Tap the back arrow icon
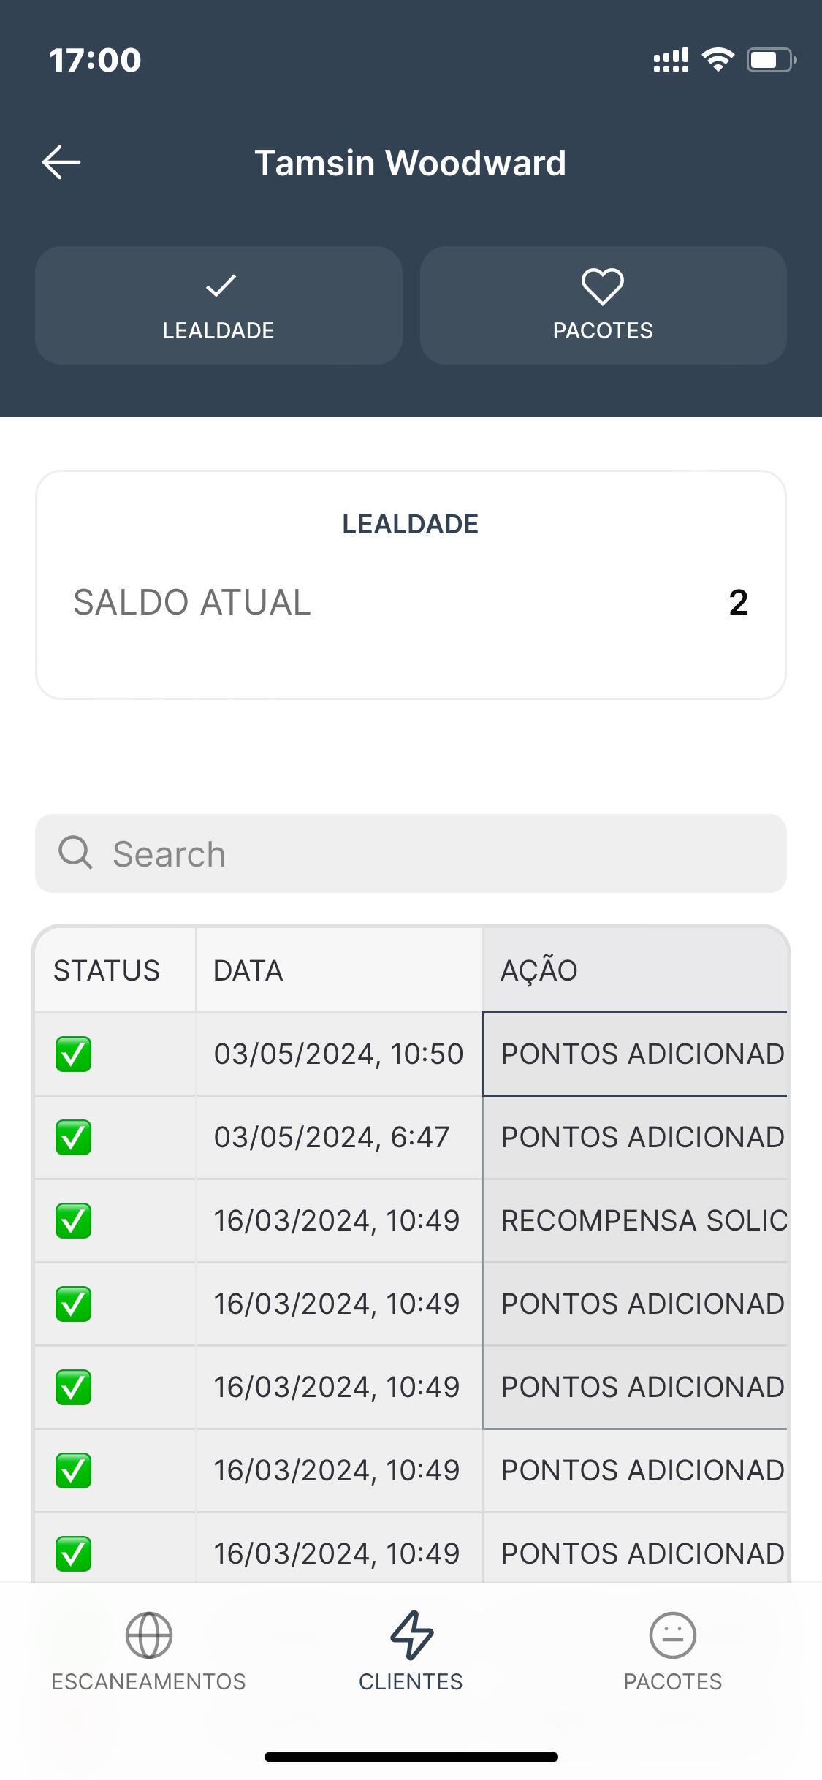Screen dimensions: 822x1780 61,162
